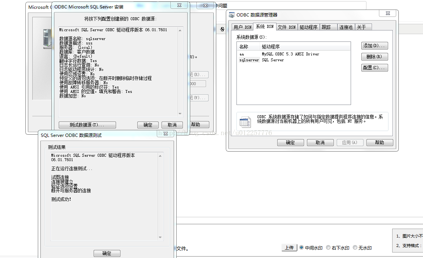Click the 配置(C)... button
Viewport: 423px width, 258px height.
(375, 68)
